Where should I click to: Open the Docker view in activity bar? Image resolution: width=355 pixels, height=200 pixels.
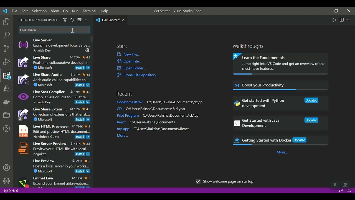pos(6,102)
